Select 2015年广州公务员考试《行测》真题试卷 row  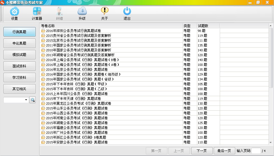(x=154, y=133)
